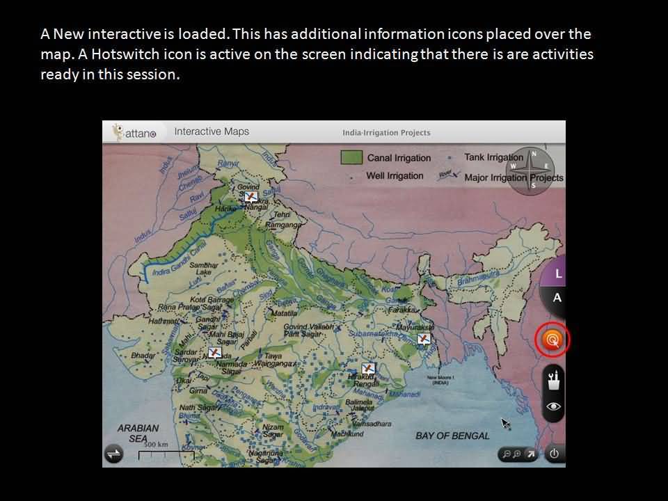Click the Interactive Maps title
The height and width of the screenshot is (501, 668).
coord(211,132)
